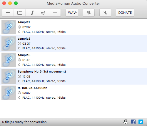This screenshot has width=147, height=126.
Task: Click the clock icon in sample3 row
Action: (19, 60)
